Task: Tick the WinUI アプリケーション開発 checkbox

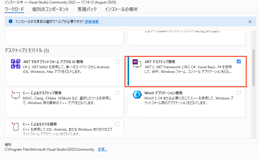Action: [x=238, y=93]
